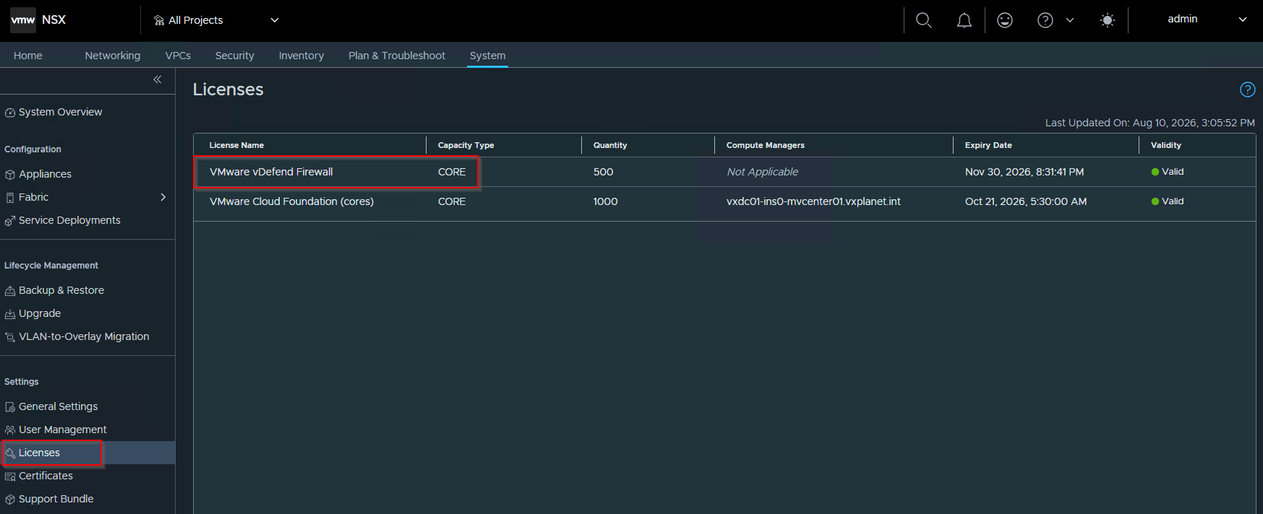Click the Service Deployments sidebar icon
This screenshot has height=514, width=1263.
pyautogui.click(x=10, y=221)
